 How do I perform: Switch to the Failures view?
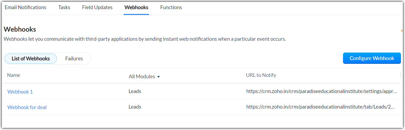pos(74,58)
